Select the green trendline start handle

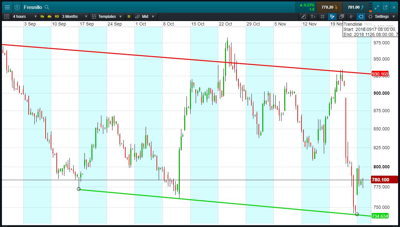click(x=79, y=189)
